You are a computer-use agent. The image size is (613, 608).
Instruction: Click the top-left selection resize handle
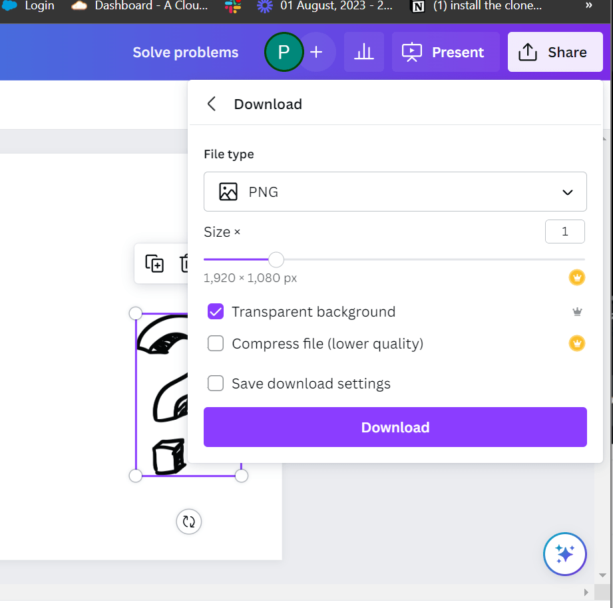pos(136,313)
